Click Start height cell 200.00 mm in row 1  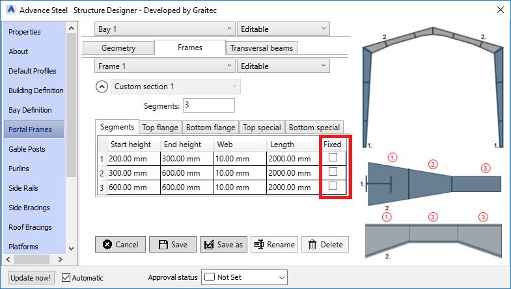[x=134, y=159]
